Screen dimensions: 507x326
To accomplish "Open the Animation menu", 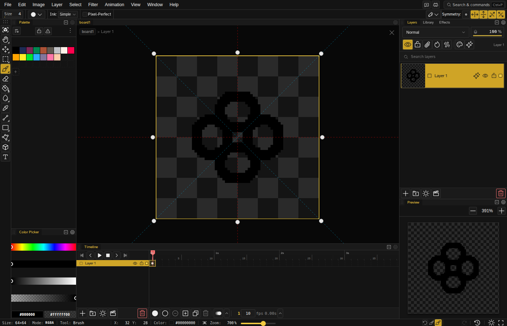I will (x=114, y=5).
